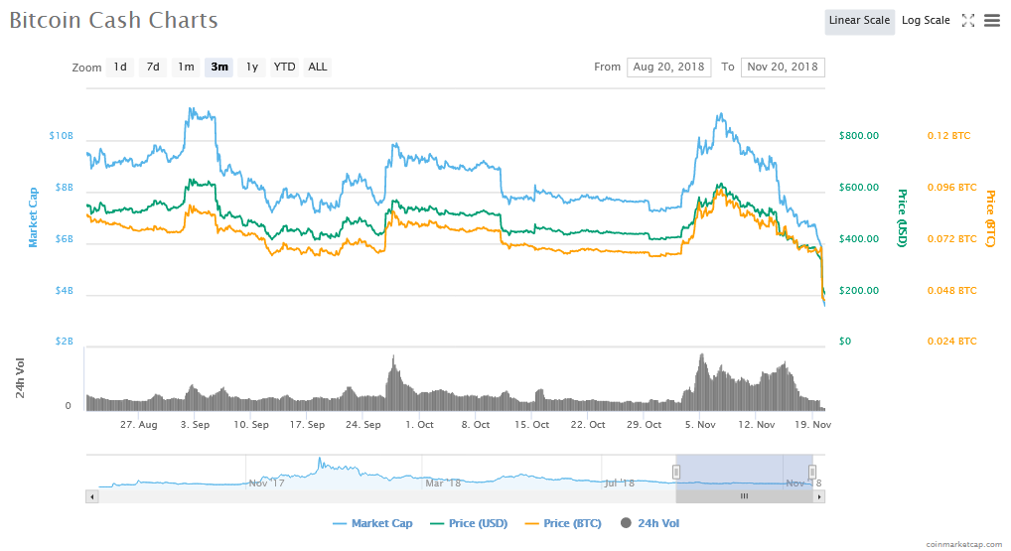Click the $6B market cap label
This screenshot has width=1011, height=551.
tap(64, 239)
